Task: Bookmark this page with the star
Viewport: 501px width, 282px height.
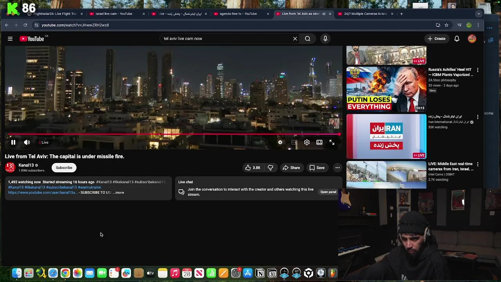Action: 446,25
